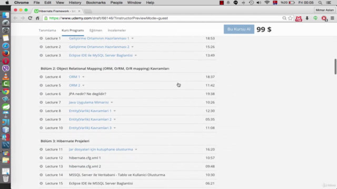The width and height of the screenshot is (337, 189).
Task: Click the zoom magnifier icon in address bar
Action: (x=284, y=18)
